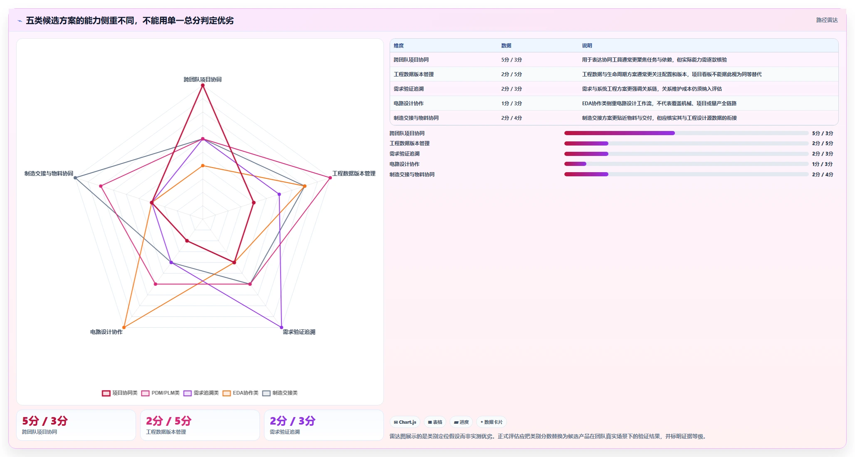This screenshot has height=457, width=855.
Task: Click the pink data point at the 工程数据版本管理 vertex
Action: (330, 178)
